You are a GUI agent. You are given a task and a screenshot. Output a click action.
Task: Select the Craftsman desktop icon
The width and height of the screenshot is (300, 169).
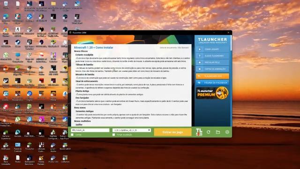coord(65,160)
